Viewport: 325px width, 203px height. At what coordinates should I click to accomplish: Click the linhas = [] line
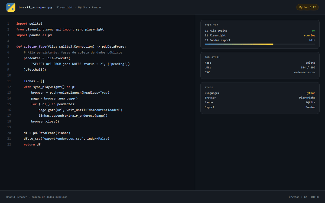click(34, 81)
